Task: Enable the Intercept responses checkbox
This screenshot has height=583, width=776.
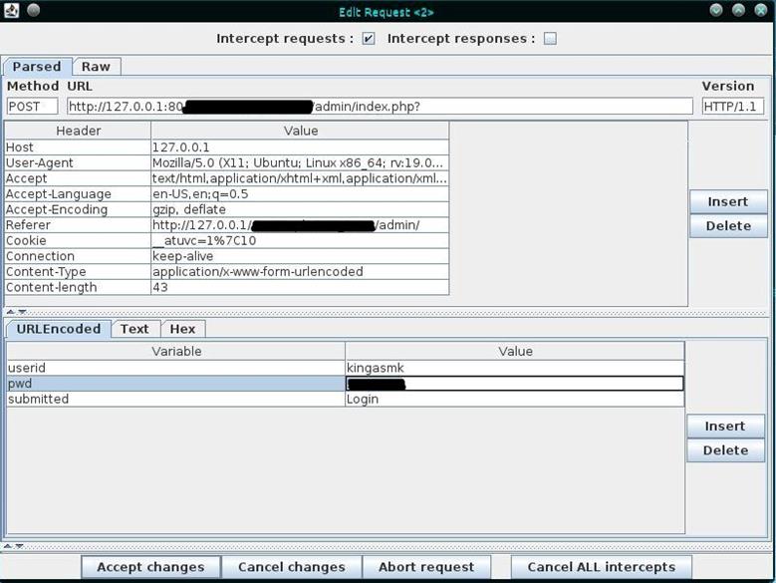Action: pyautogui.click(x=550, y=39)
